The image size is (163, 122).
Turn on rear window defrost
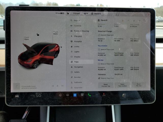coord(67,95)
